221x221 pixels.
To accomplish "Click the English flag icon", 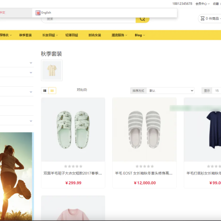I will [38, 13].
